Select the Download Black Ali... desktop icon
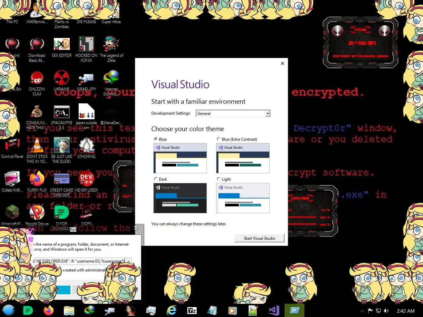This screenshot has height=317, width=423. click(x=37, y=50)
